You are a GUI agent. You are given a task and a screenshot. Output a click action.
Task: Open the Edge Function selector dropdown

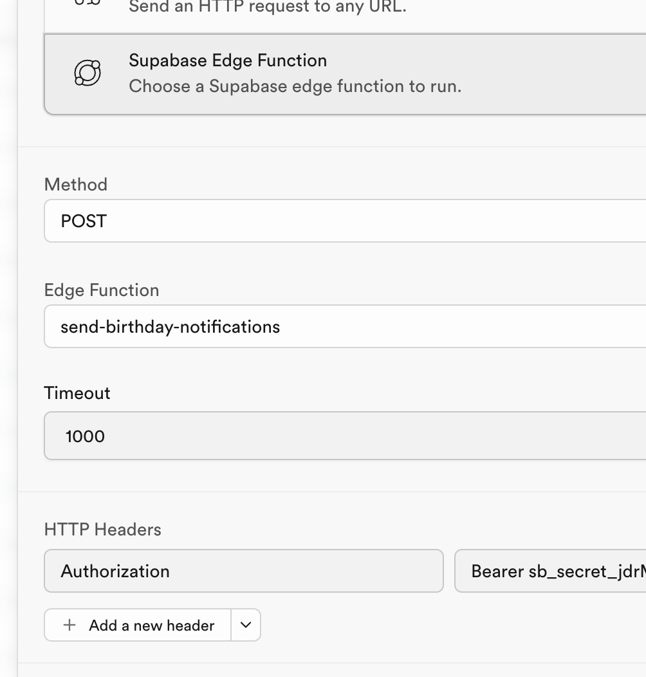pyautogui.click(x=345, y=326)
